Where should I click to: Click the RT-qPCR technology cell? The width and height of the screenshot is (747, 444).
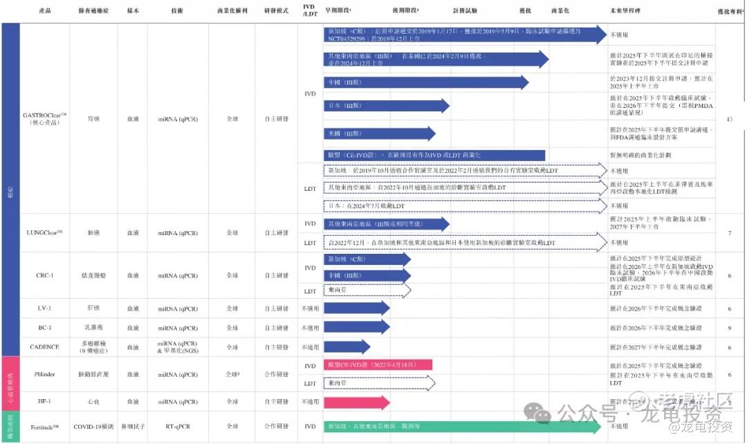click(178, 427)
